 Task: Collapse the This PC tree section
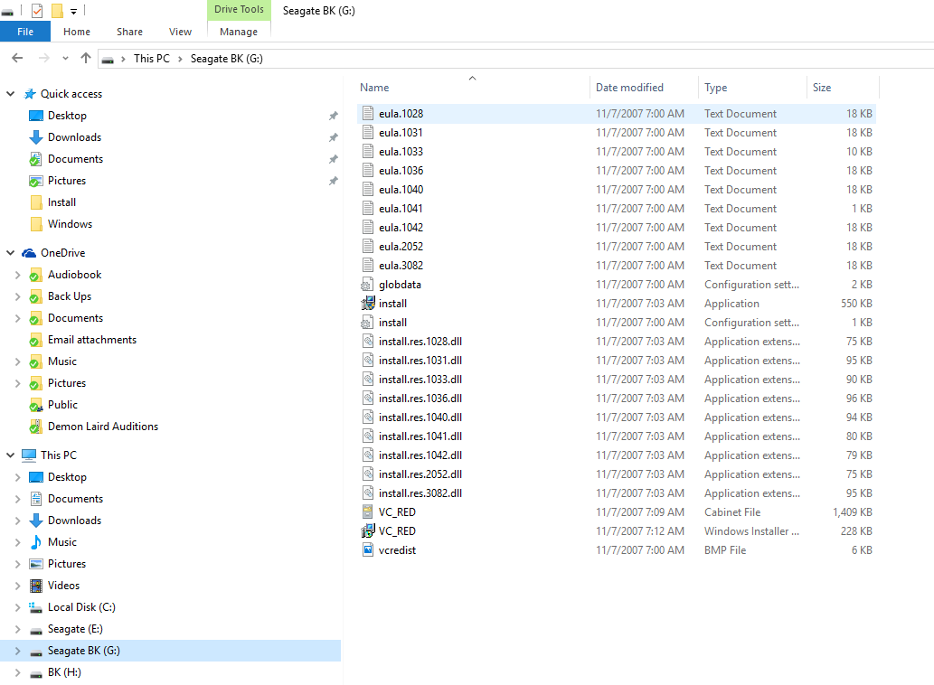[10, 455]
